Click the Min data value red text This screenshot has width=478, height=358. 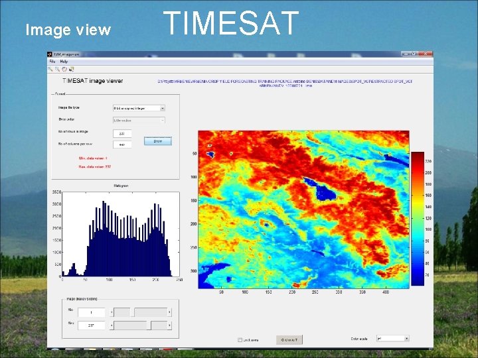click(93, 158)
